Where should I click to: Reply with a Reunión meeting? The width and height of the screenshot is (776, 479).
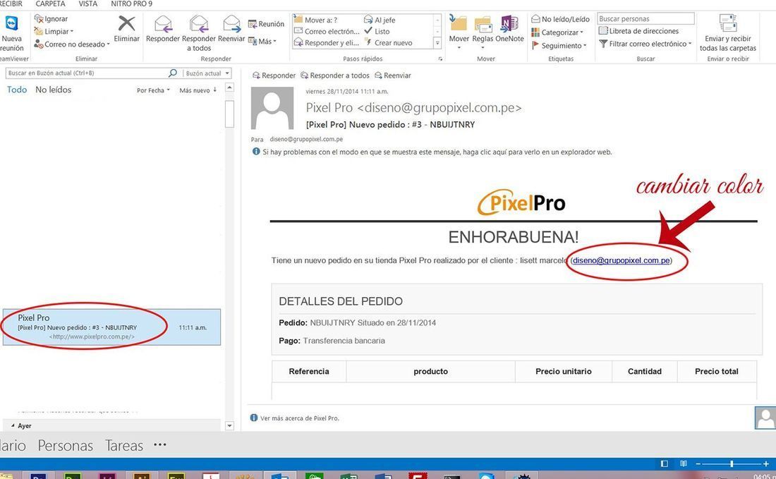click(266, 24)
